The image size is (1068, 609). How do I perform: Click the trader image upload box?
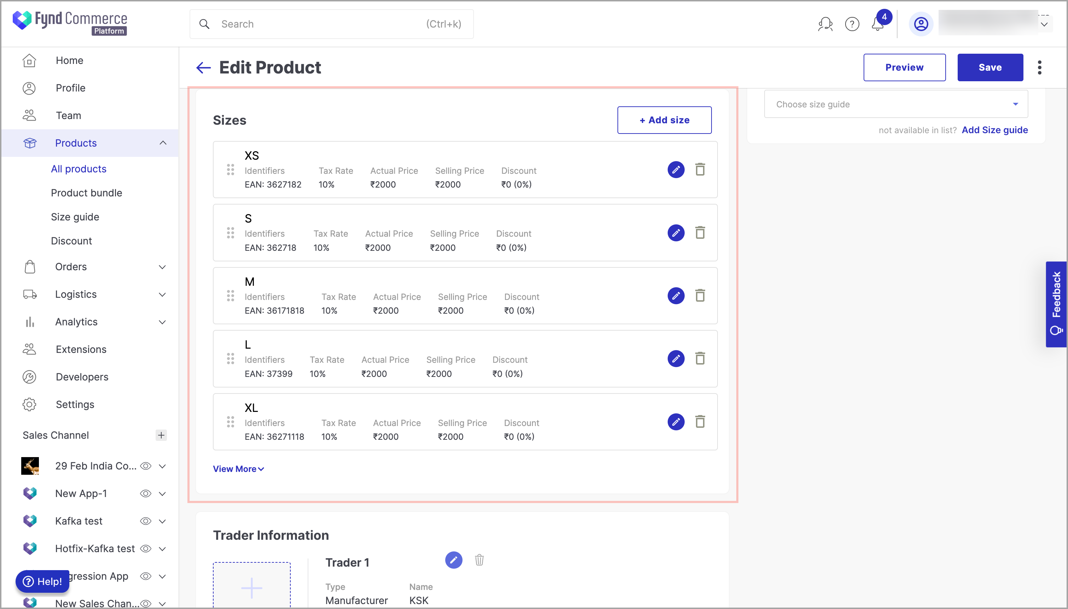pyautogui.click(x=251, y=585)
